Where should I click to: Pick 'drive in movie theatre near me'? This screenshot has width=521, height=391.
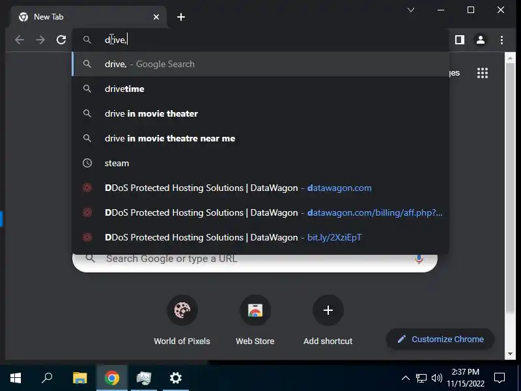point(260,138)
